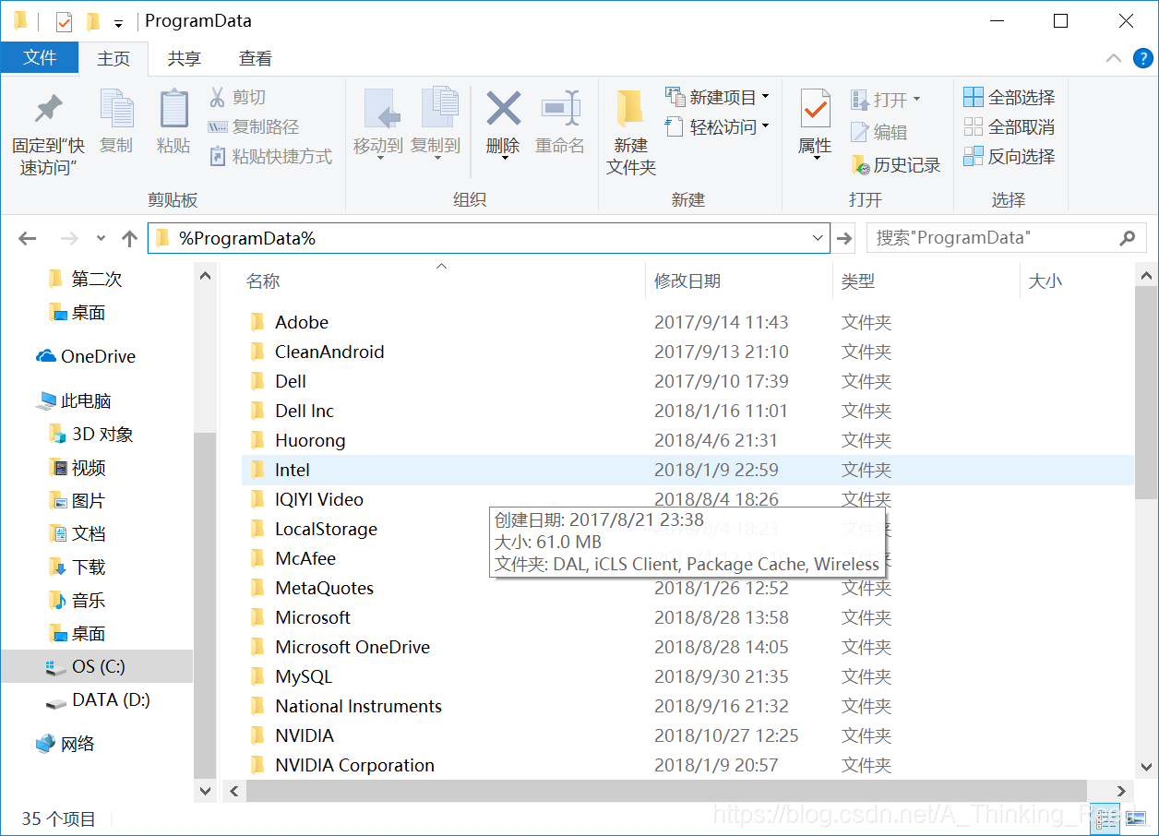Screen dimensions: 1159x836
Task: Switch to 主页 ribbon tab
Action: pos(114,58)
